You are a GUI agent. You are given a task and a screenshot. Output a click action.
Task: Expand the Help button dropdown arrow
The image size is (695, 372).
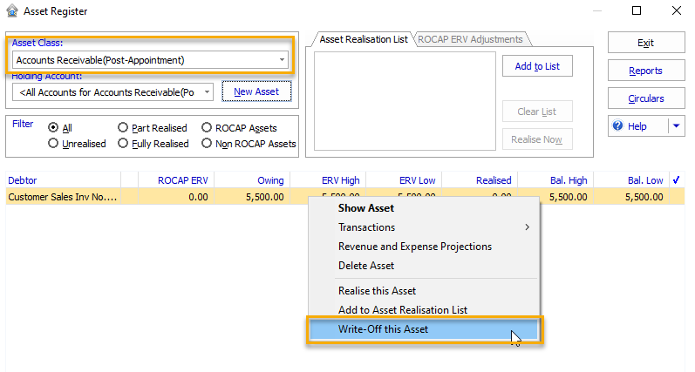click(677, 126)
